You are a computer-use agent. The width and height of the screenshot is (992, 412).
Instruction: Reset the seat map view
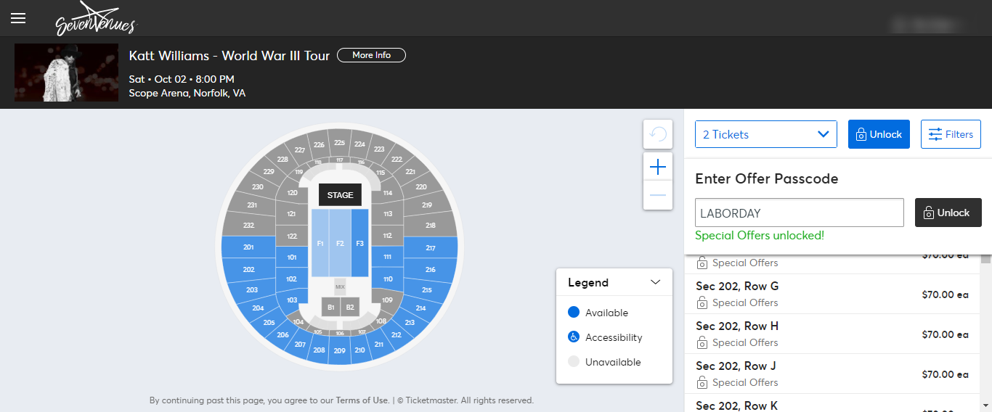658,134
